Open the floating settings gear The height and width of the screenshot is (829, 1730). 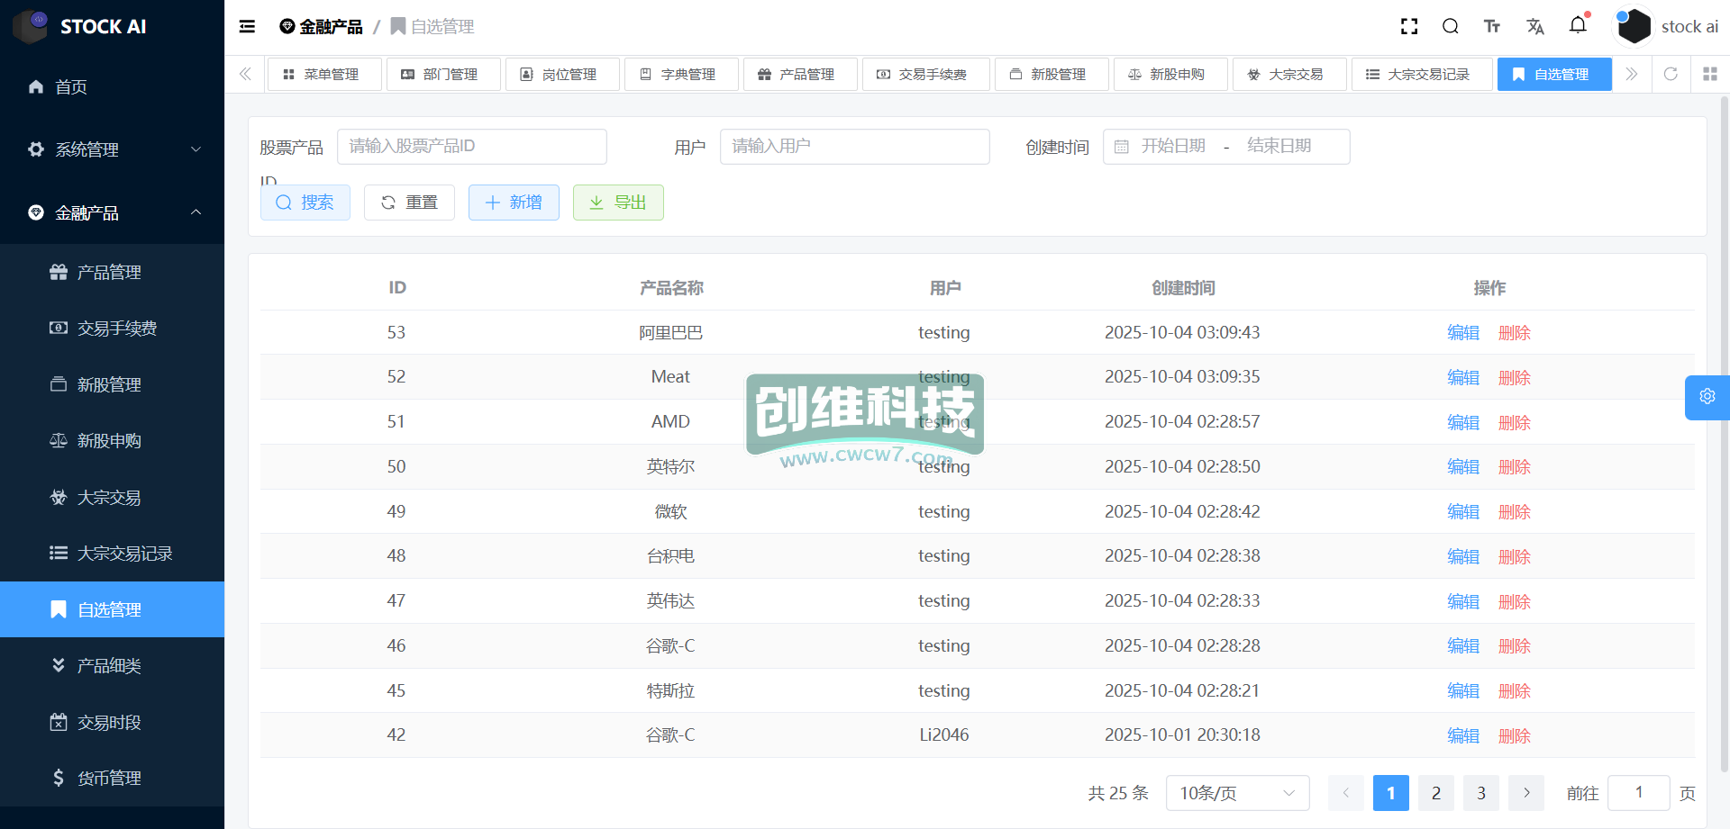(x=1707, y=397)
